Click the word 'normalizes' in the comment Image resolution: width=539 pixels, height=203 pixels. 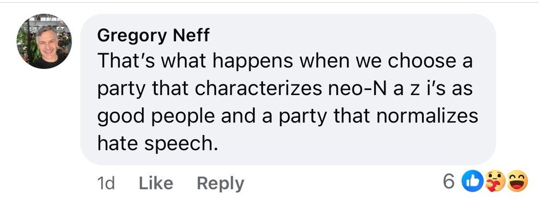click(x=427, y=117)
